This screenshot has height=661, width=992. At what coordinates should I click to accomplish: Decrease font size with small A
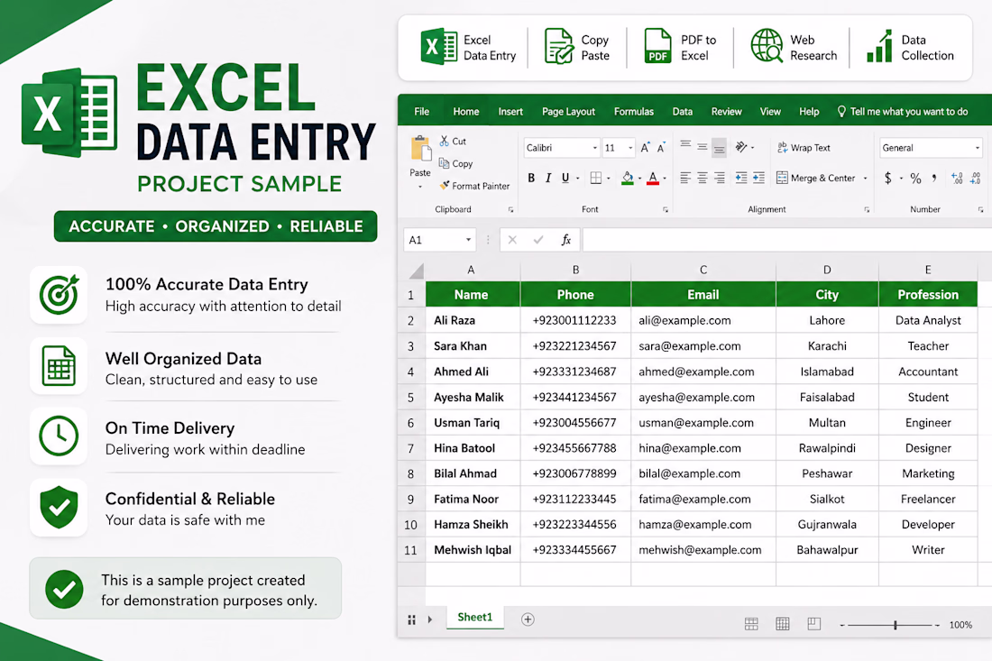pyautogui.click(x=660, y=147)
